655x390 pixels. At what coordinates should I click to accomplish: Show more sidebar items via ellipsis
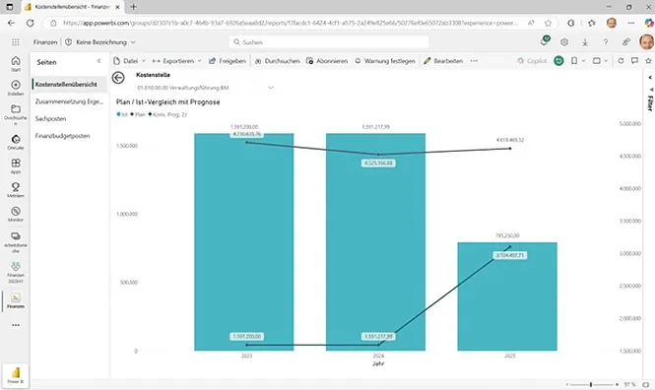[16, 325]
